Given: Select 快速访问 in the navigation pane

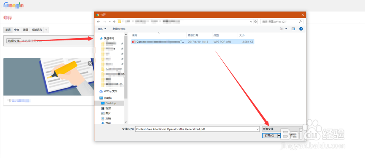Looking at the screenshot, I should click(109, 38).
